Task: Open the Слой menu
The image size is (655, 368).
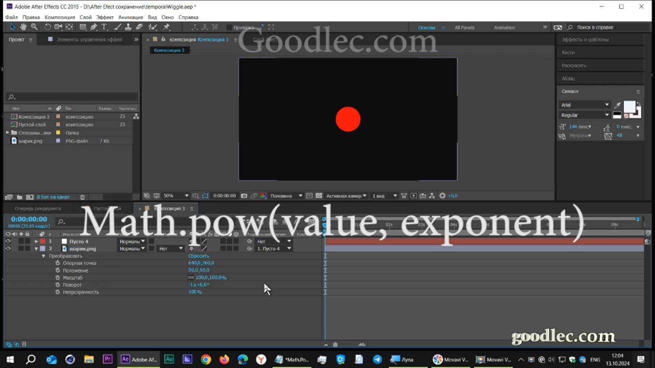Action: [x=86, y=17]
